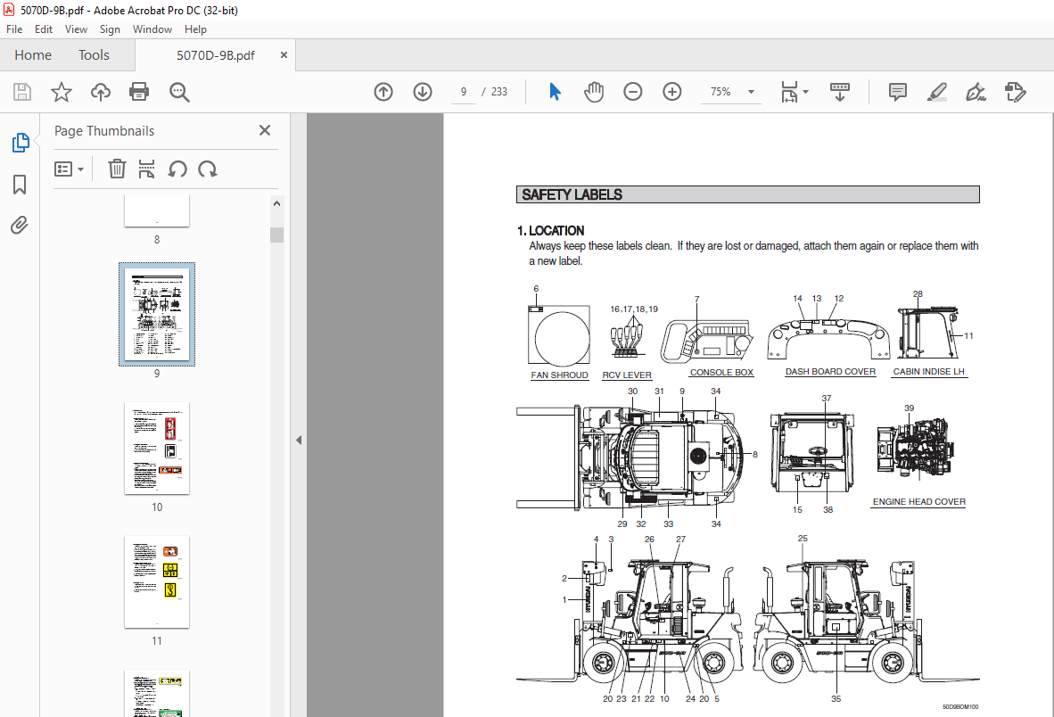Viewport: 1054px width, 717px height.
Task: Switch to the Tools tab
Action: point(94,55)
